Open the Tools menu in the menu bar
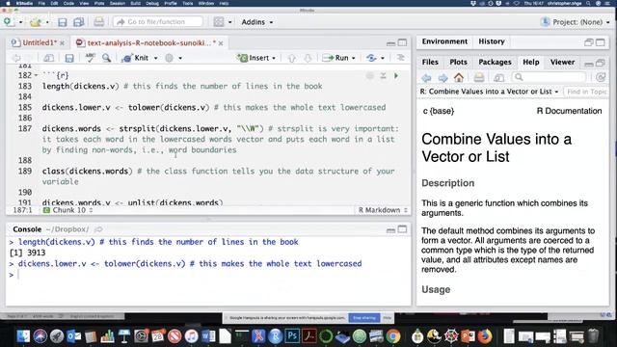 (188, 3)
